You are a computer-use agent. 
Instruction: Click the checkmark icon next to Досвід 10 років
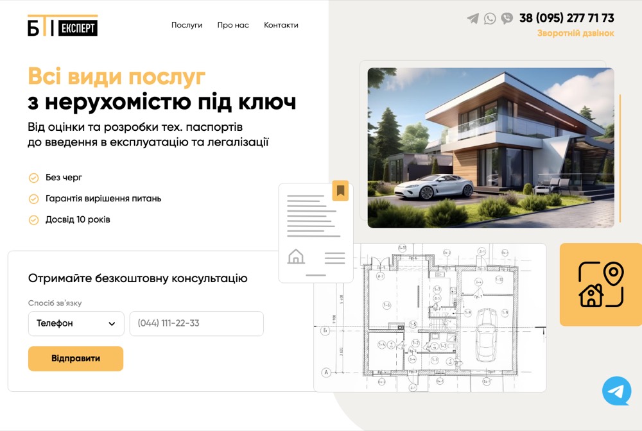pyautogui.click(x=33, y=220)
